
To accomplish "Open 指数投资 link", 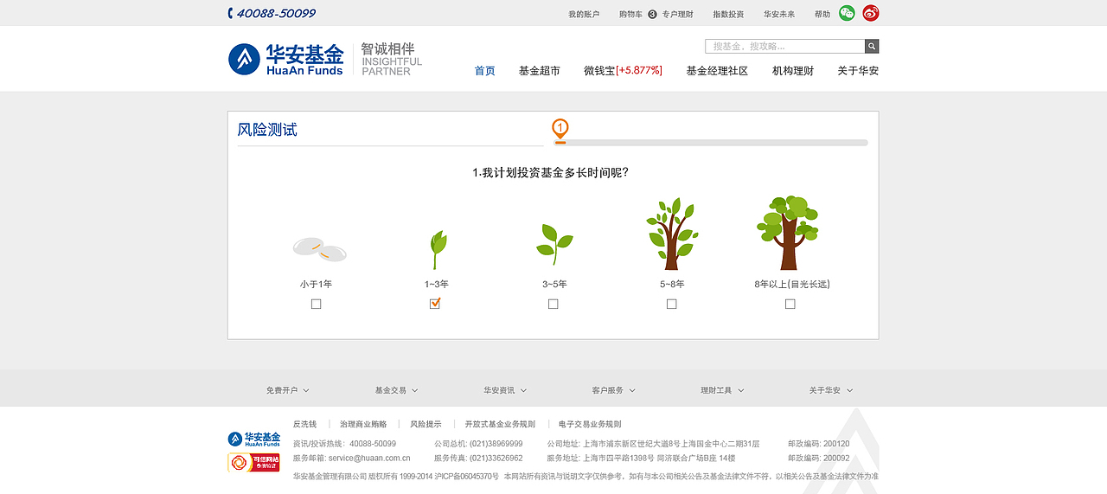I will tap(728, 14).
